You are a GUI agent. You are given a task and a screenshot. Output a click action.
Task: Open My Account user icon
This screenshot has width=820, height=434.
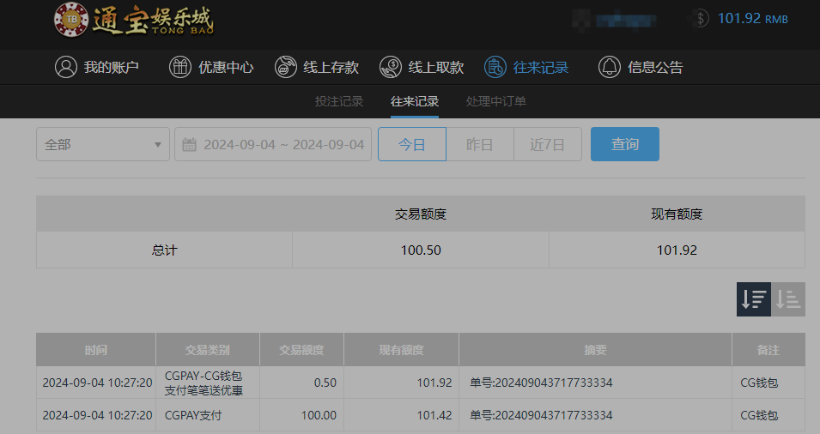point(66,67)
